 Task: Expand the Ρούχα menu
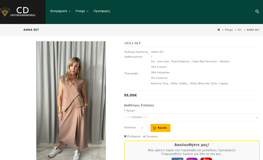pyautogui.click(x=82, y=11)
